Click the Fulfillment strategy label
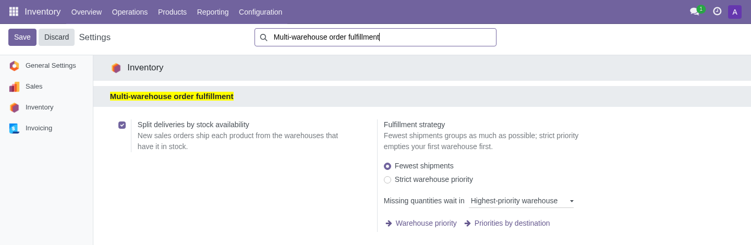Screen dimensions: 751x245 click(x=414, y=125)
